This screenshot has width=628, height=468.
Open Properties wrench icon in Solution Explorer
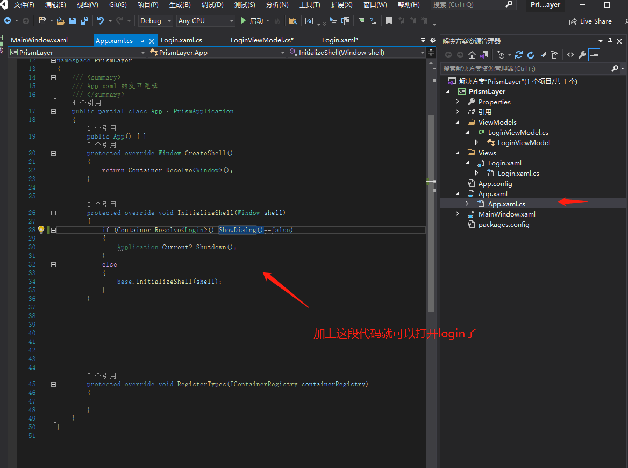[x=582, y=55]
